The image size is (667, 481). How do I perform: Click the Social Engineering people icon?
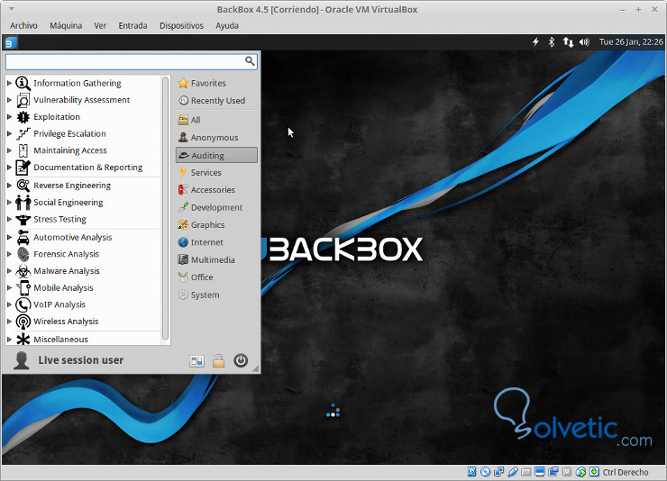pyautogui.click(x=23, y=203)
